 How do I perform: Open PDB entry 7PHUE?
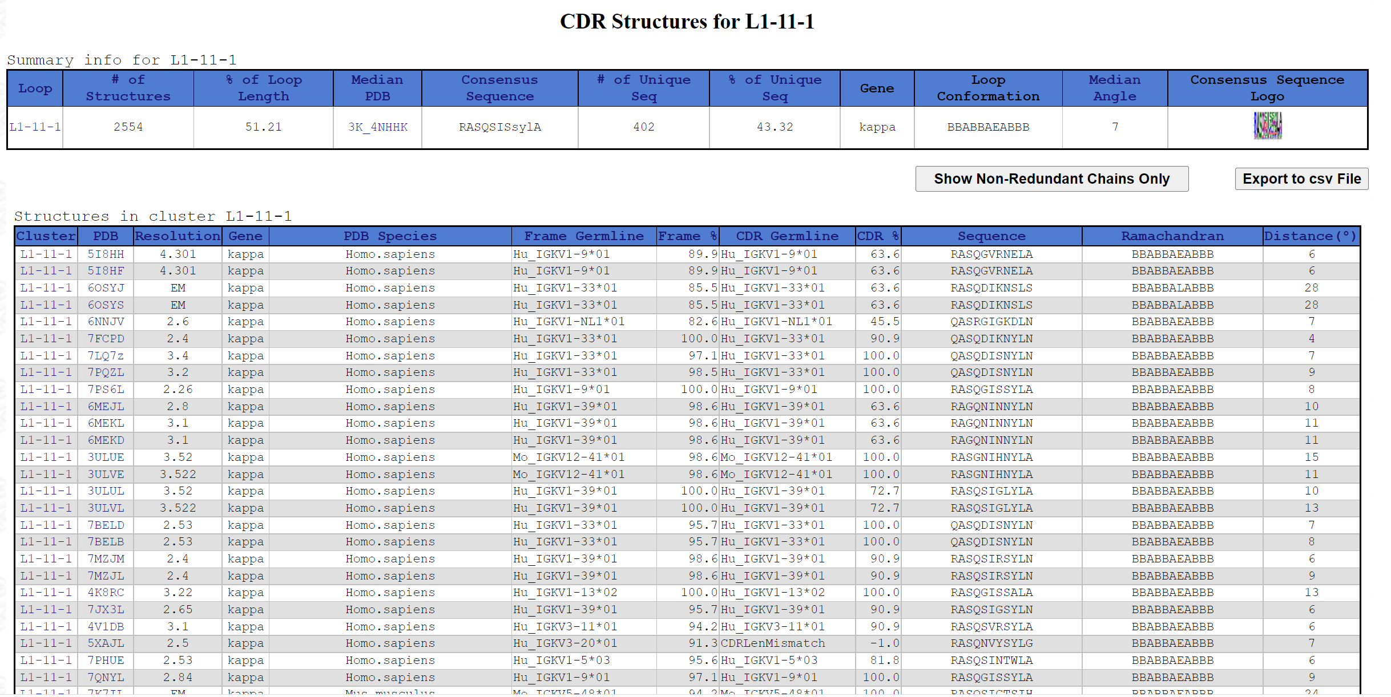[106, 660]
